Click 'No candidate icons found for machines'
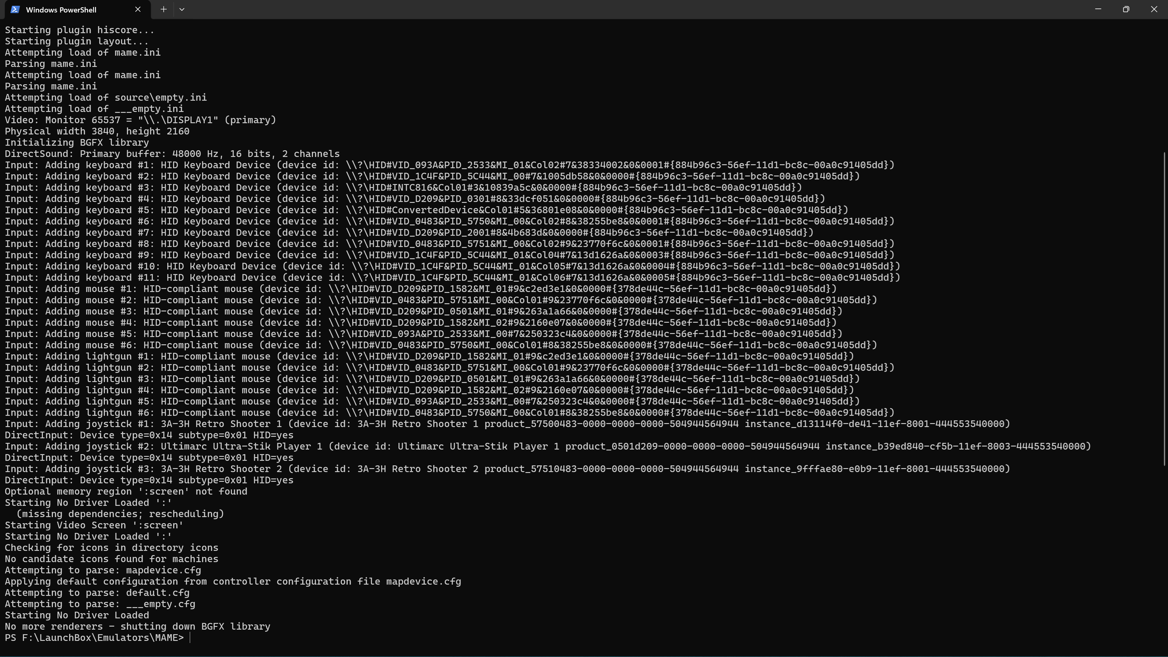This screenshot has width=1168, height=657. 112,559
